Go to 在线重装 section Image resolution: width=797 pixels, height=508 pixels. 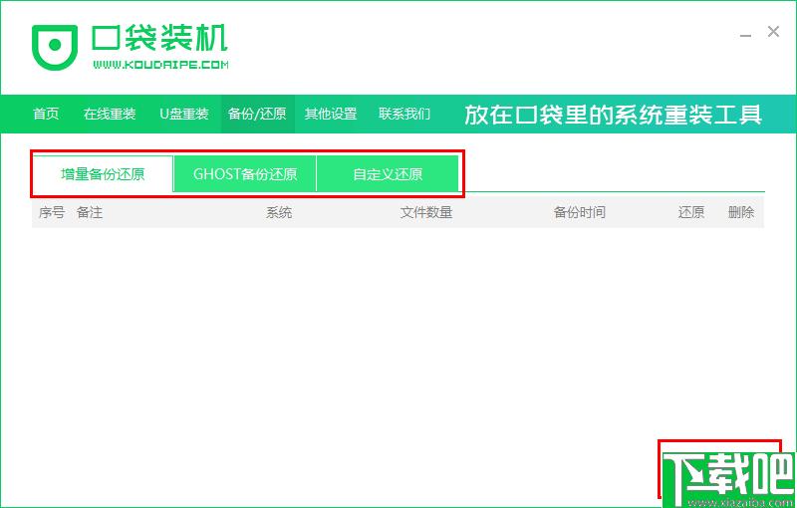(x=110, y=114)
